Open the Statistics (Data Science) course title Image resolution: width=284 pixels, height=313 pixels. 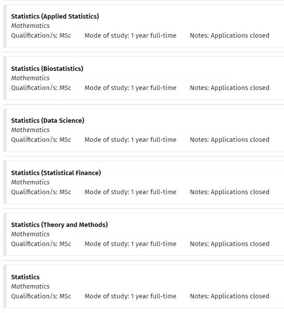(47, 121)
